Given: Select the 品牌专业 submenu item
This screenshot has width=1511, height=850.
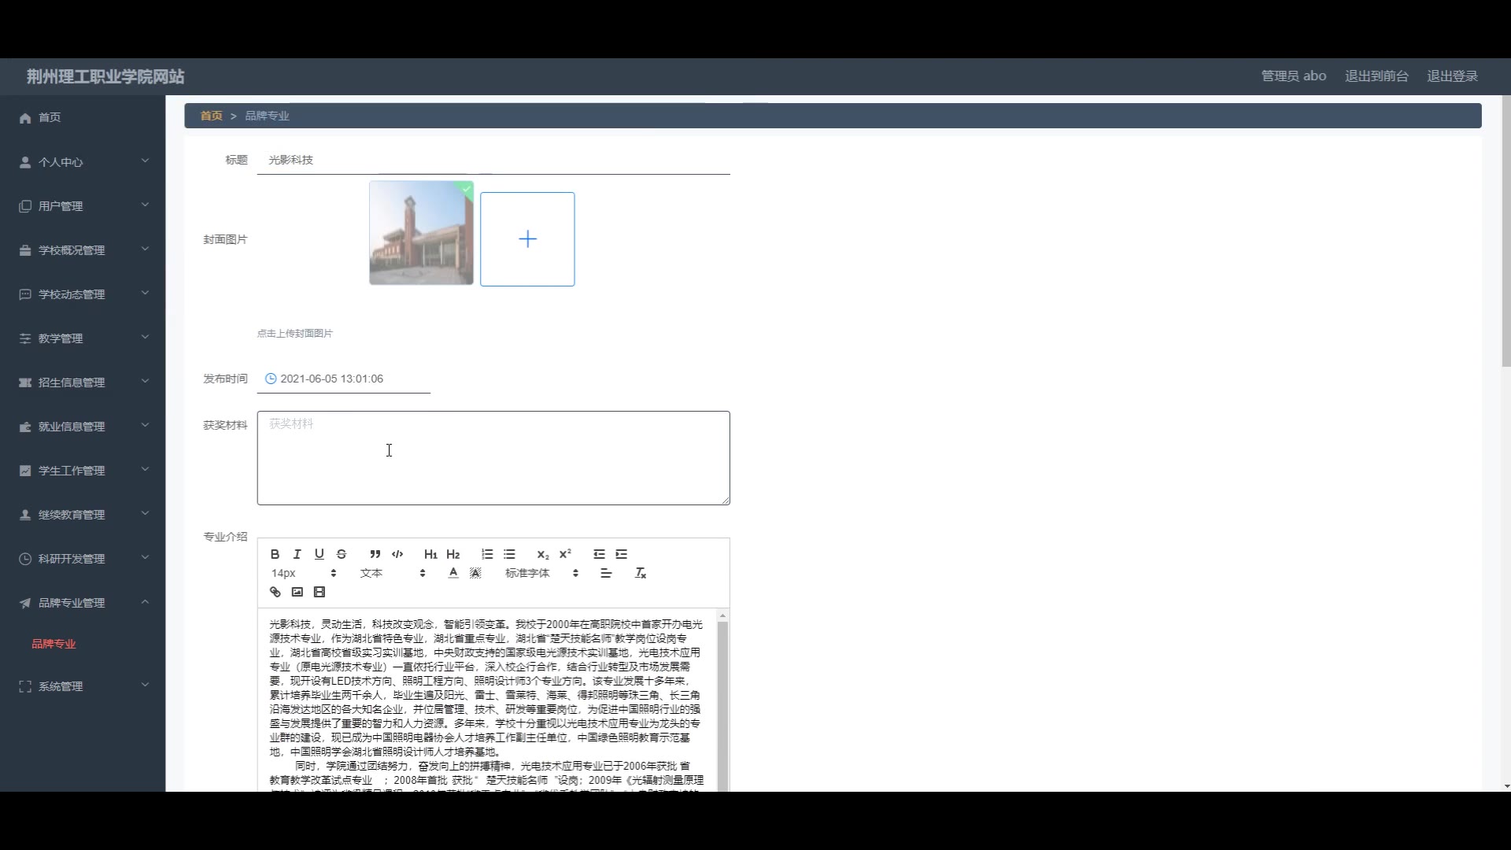Looking at the screenshot, I should [x=54, y=644].
